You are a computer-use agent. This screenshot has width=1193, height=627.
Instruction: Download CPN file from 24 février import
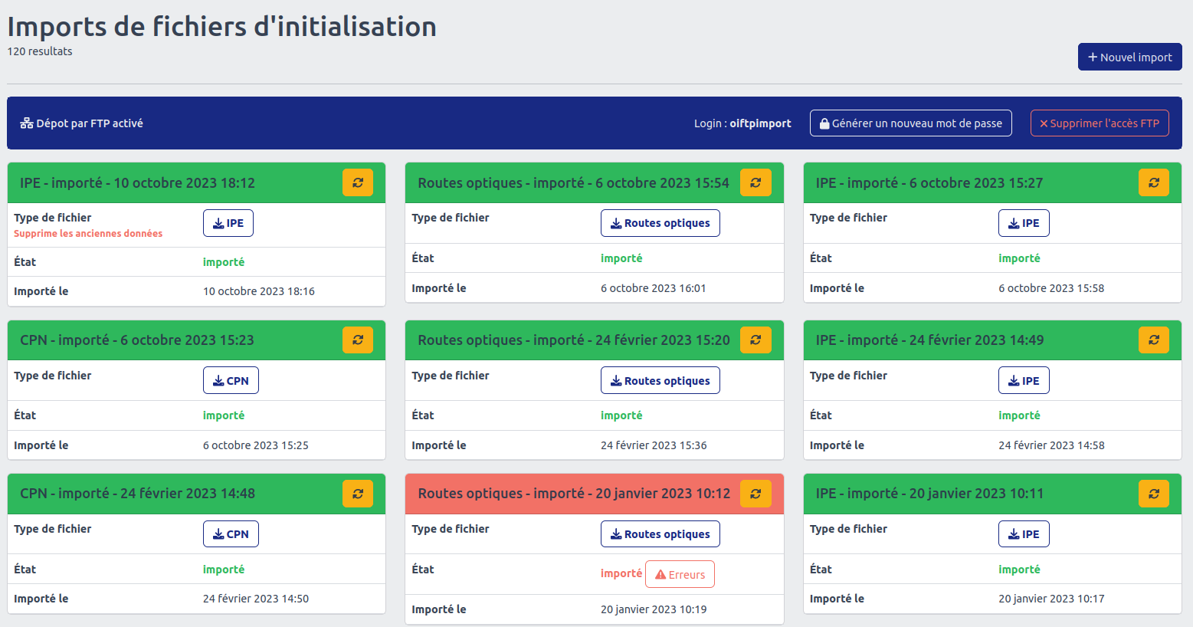(231, 534)
